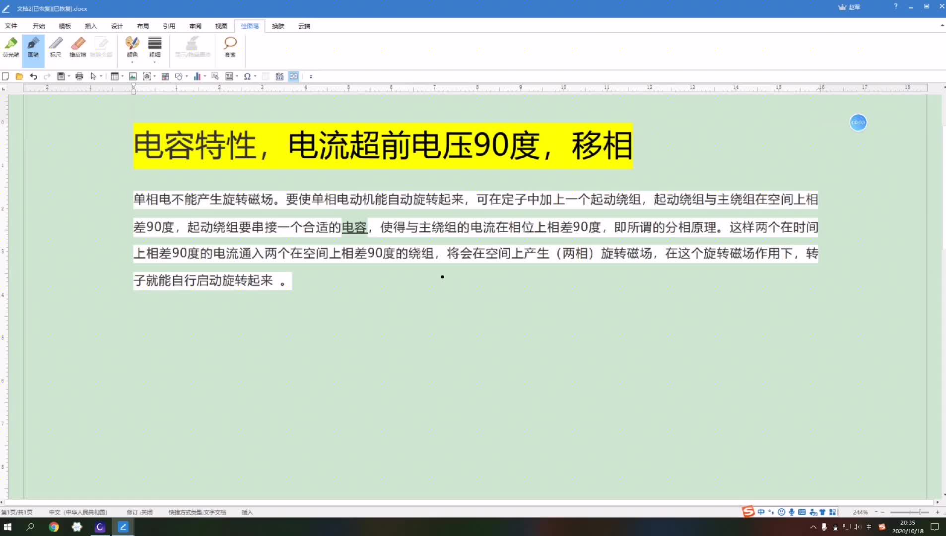Print the document
946x536 pixels.
click(x=79, y=76)
